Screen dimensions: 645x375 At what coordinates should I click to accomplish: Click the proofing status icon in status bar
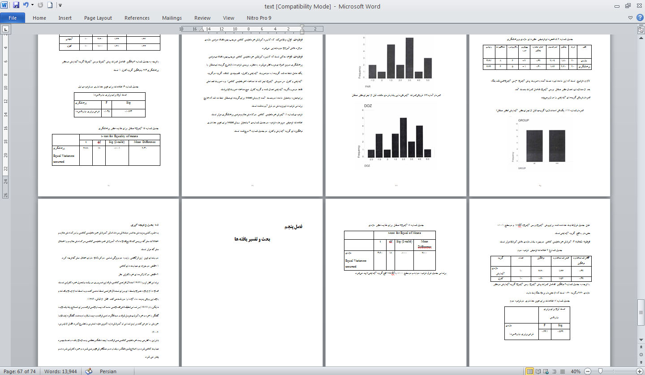click(89, 371)
